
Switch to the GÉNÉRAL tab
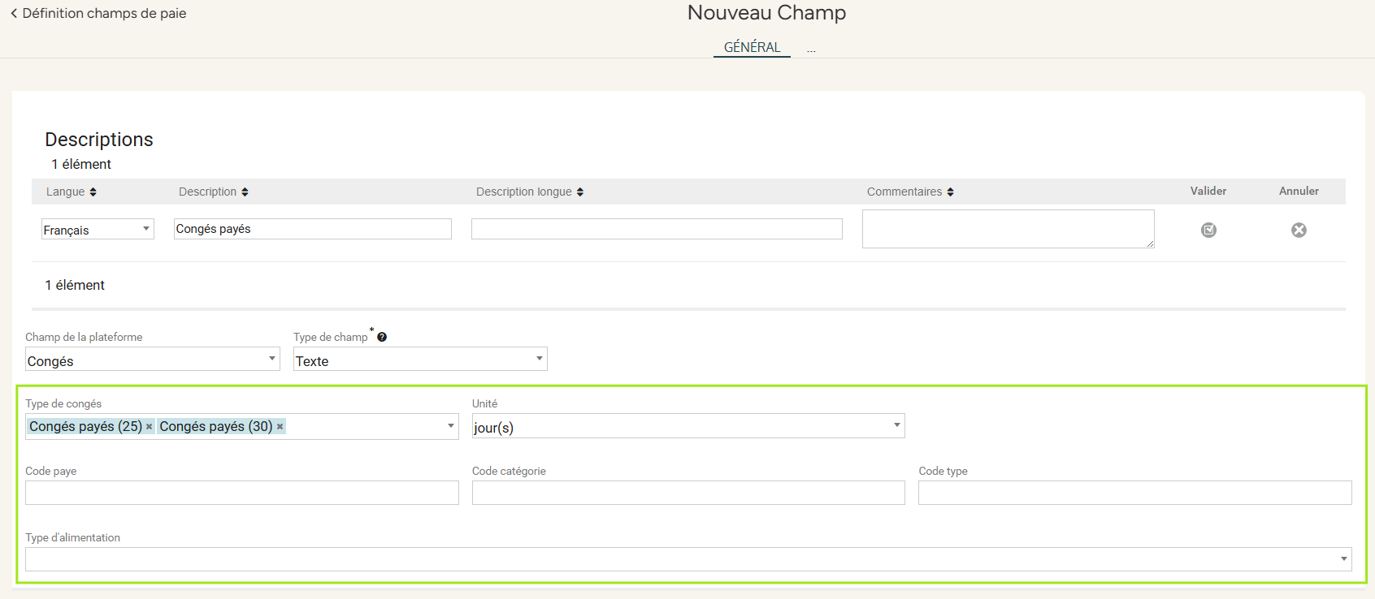(752, 48)
